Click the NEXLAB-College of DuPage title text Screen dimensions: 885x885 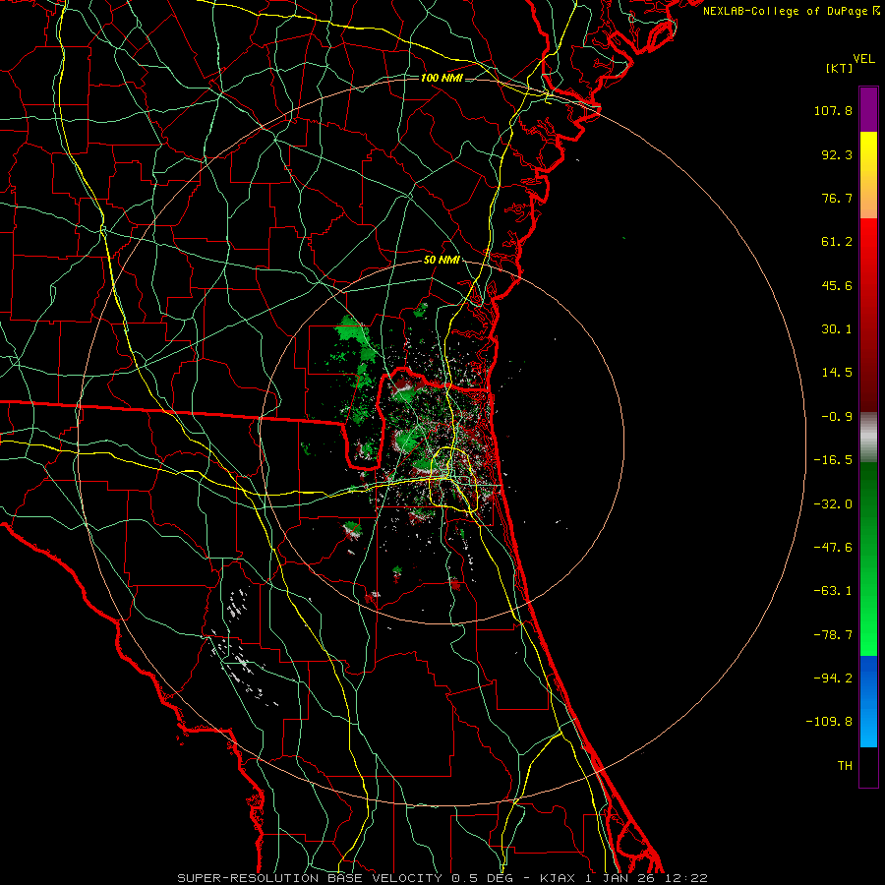(791, 11)
